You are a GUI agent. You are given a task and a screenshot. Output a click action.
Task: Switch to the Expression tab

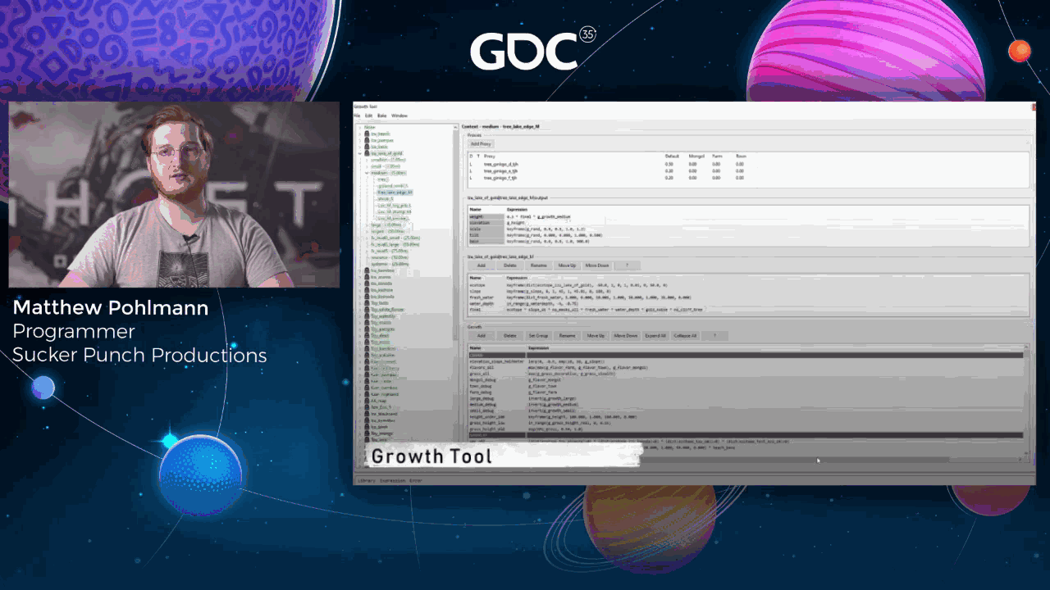pos(392,480)
